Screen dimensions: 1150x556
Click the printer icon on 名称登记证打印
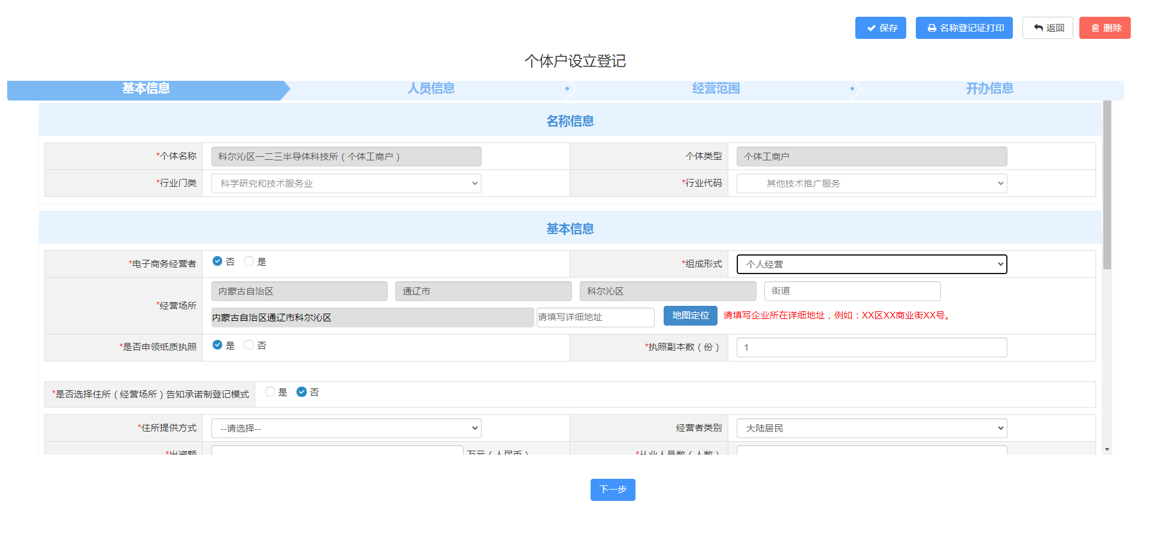[x=931, y=28]
